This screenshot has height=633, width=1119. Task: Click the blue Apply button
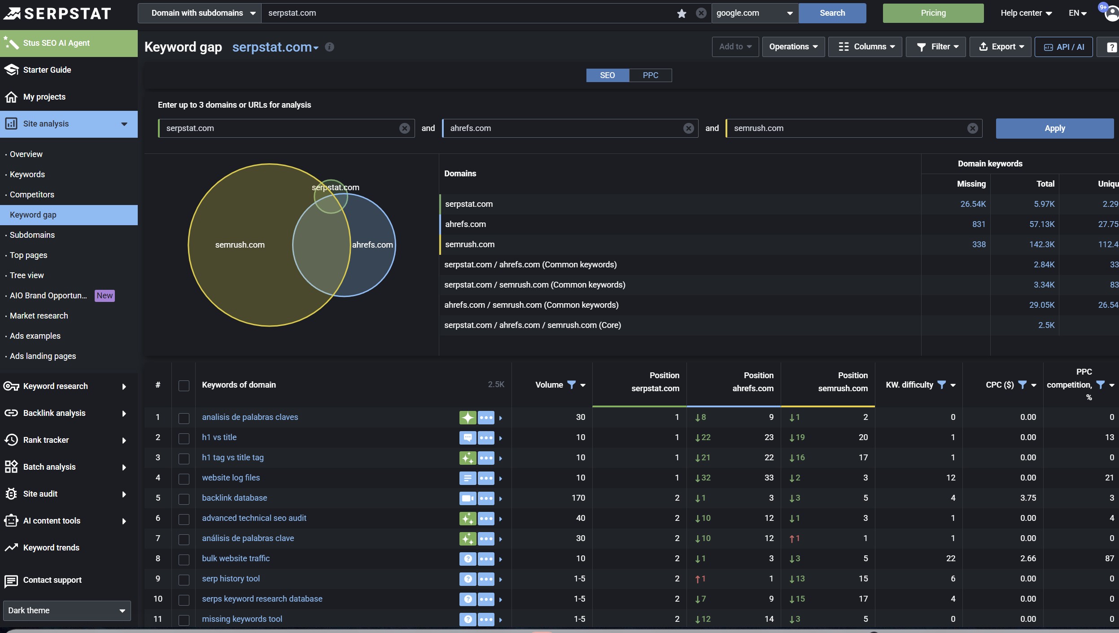(x=1055, y=128)
